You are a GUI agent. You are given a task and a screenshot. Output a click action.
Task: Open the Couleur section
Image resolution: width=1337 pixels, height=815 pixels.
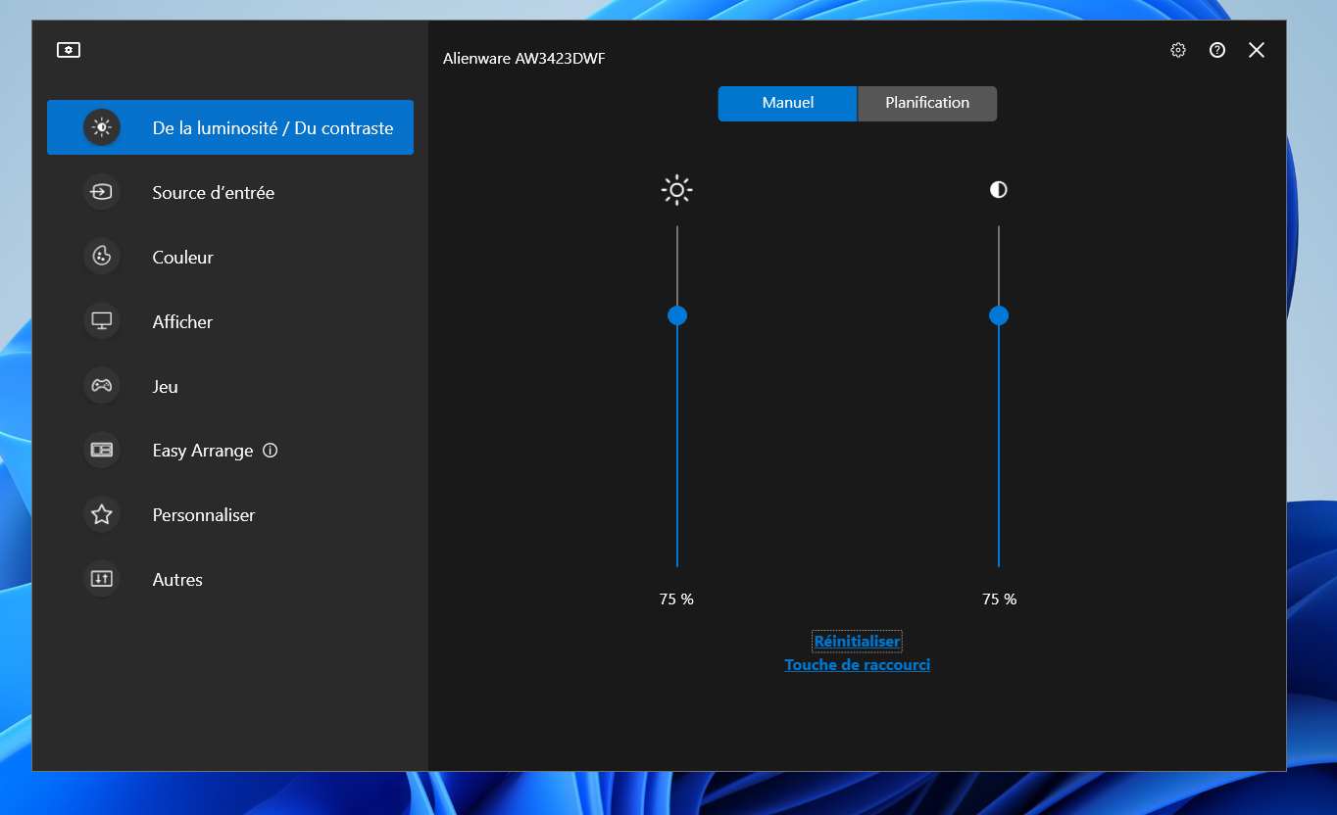[230, 257]
